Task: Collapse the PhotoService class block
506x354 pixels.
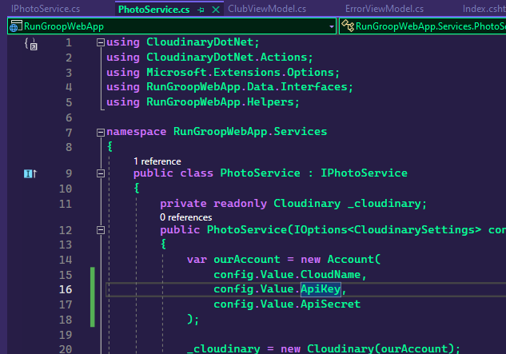Action: pyautogui.click(x=101, y=173)
